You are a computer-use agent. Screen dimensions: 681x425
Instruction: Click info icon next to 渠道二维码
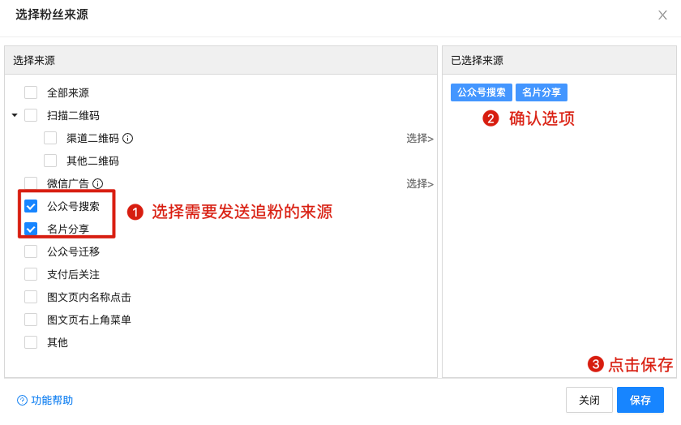pyautogui.click(x=127, y=138)
